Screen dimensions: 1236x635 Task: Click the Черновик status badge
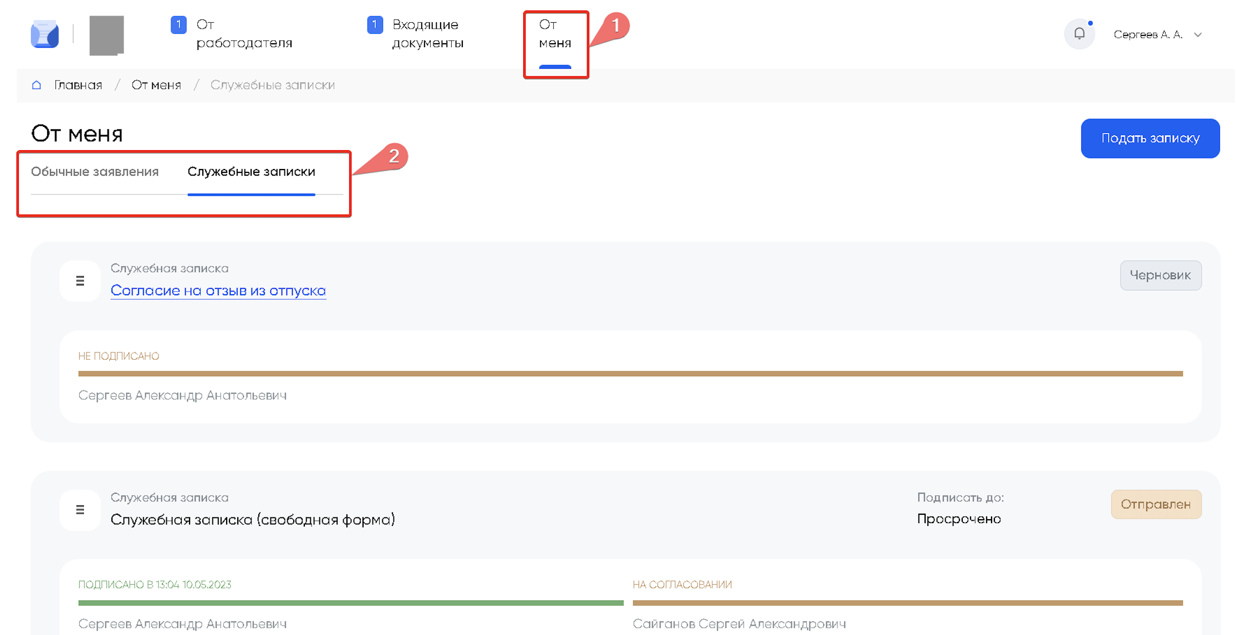(1160, 275)
